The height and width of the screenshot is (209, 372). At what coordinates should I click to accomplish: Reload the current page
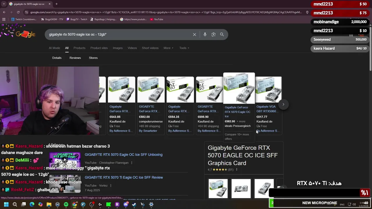tap(18, 12)
